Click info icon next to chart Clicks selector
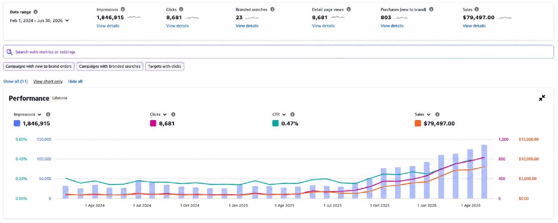 [173, 114]
